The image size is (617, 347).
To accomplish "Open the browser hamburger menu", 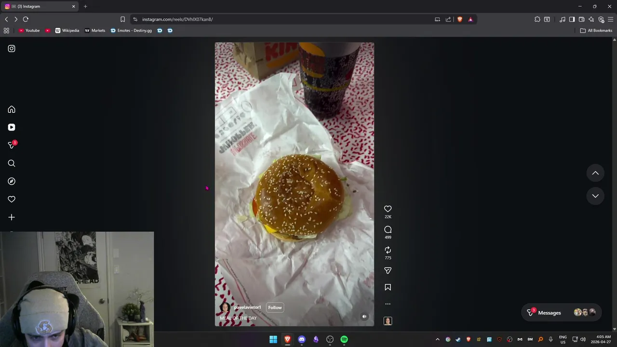I will click(610, 19).
